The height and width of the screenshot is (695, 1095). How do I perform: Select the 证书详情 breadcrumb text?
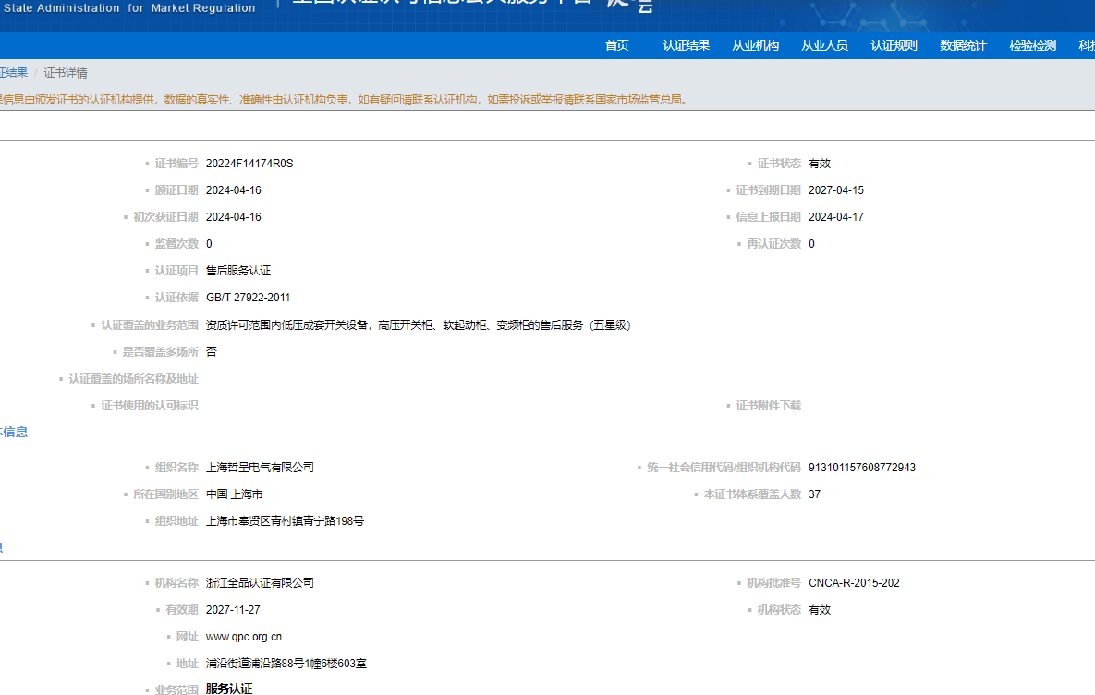66,73
